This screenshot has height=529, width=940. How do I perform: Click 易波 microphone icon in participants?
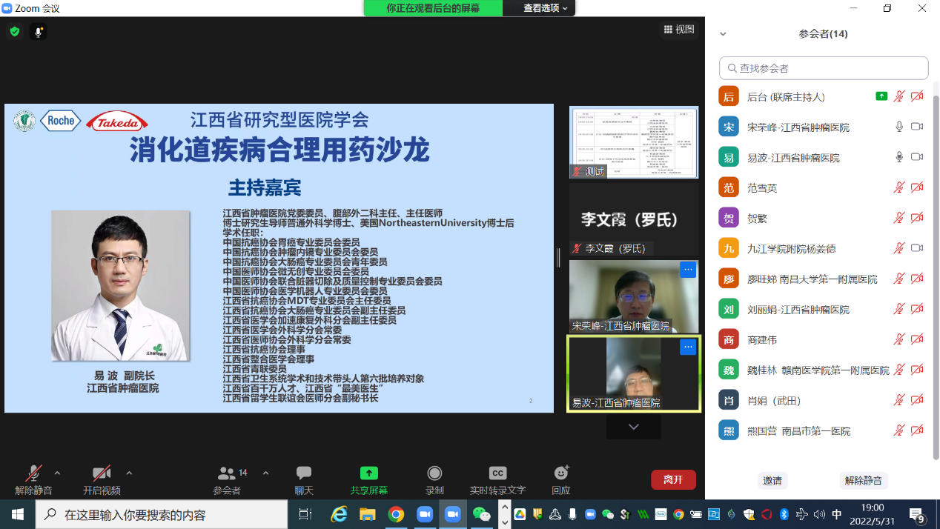[899, 157]
